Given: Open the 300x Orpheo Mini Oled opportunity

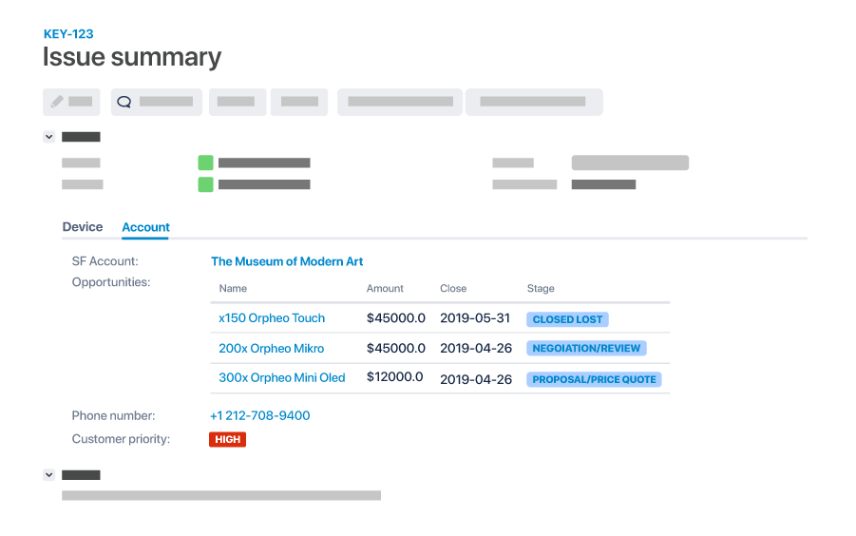Looking at the screenshot, I should click(x=282, y=377).
